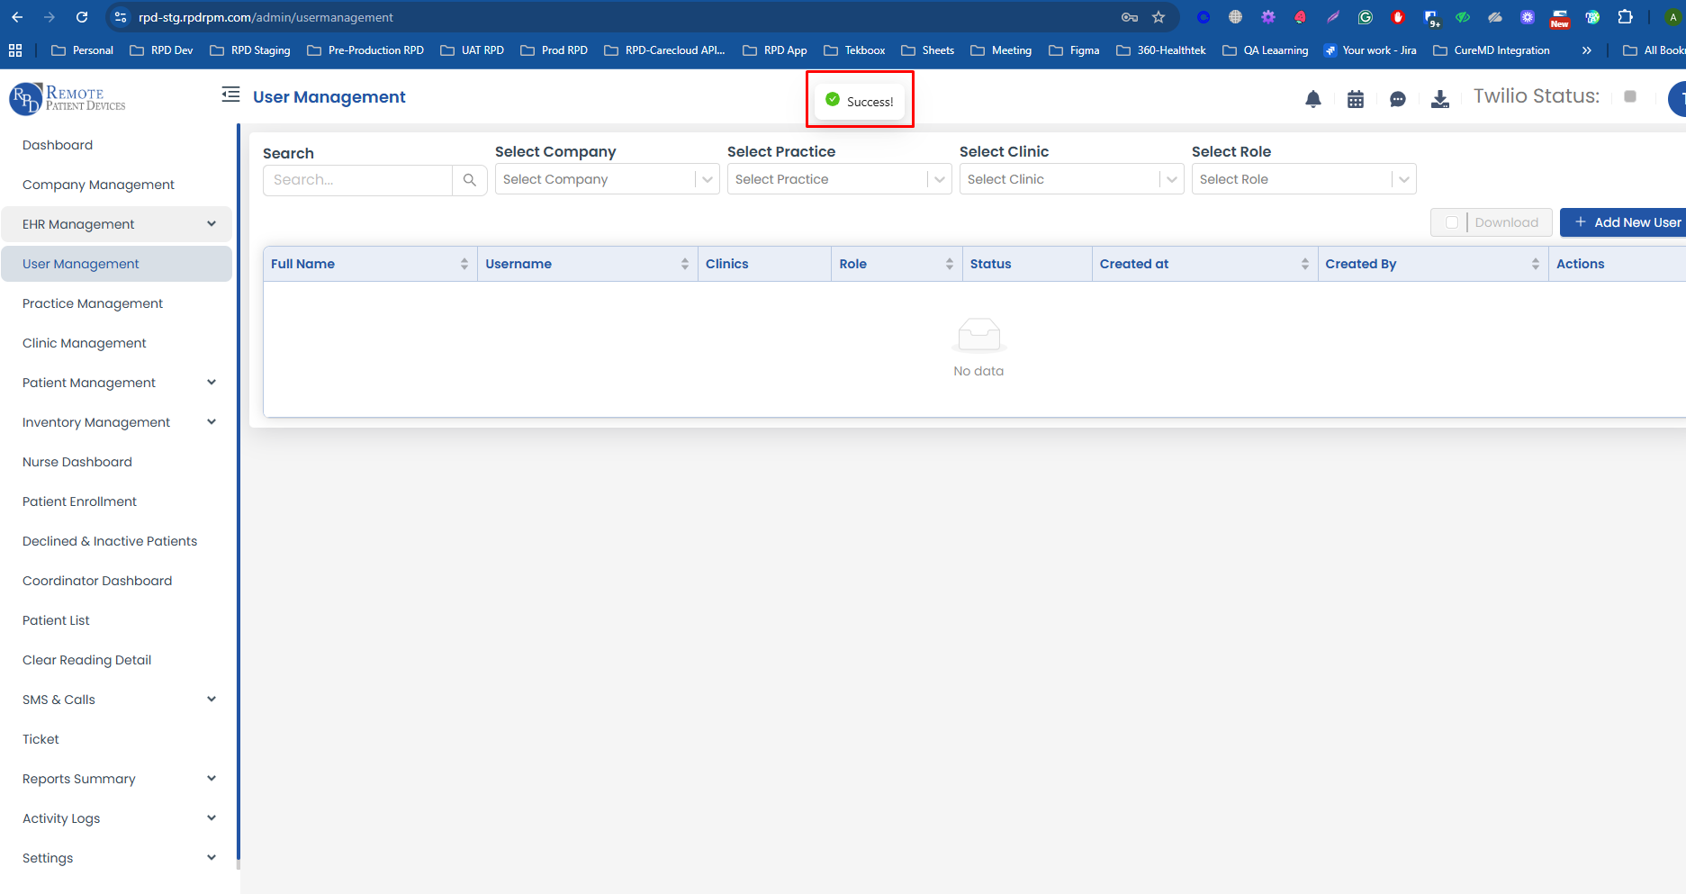Open the calendar icon in header

[x=1355, y=99]
